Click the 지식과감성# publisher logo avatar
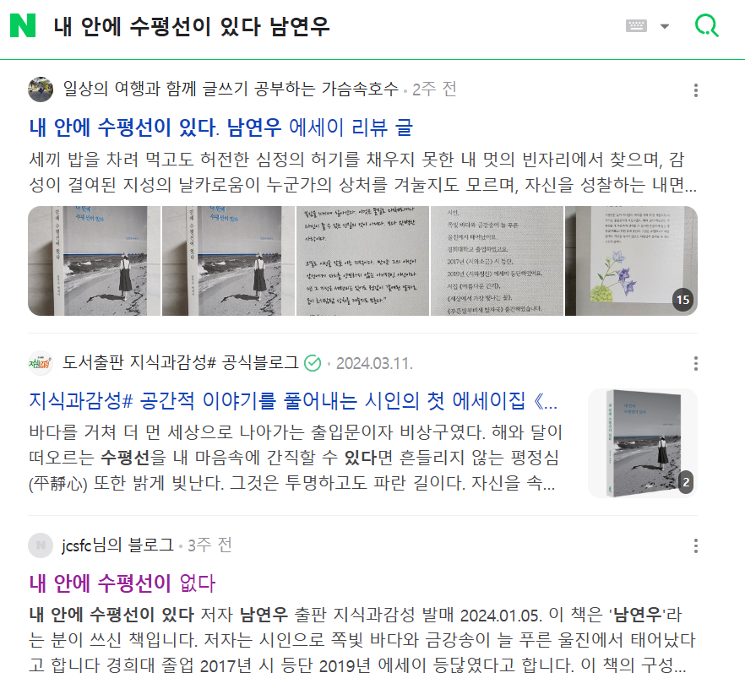 coord(41,363)
